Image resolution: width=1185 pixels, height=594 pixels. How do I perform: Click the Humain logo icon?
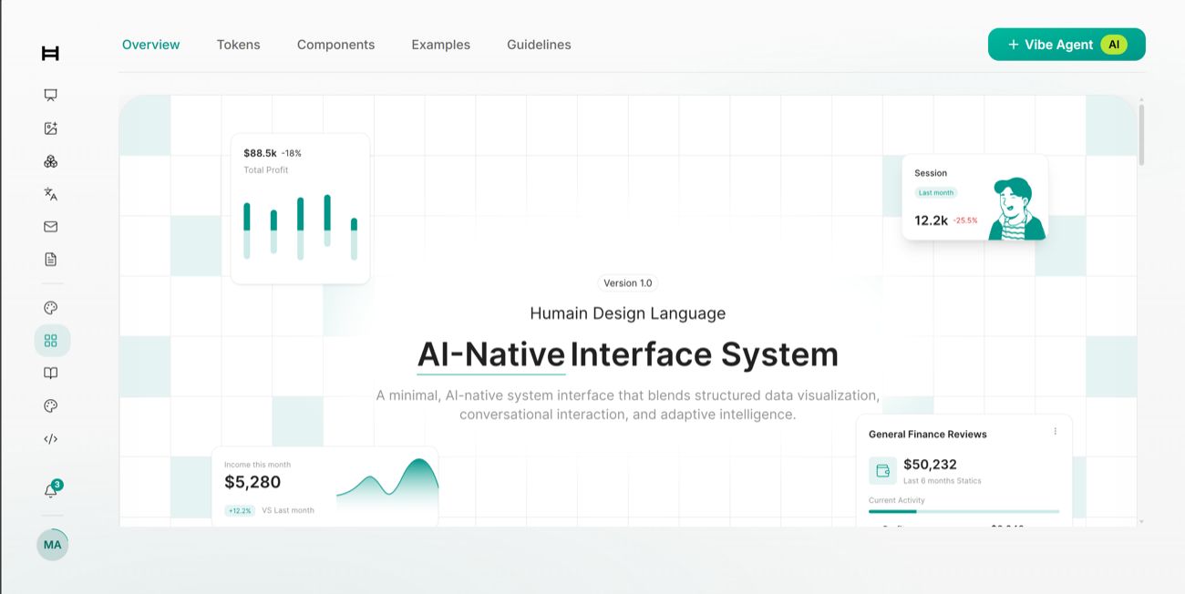tap(50, 54)
